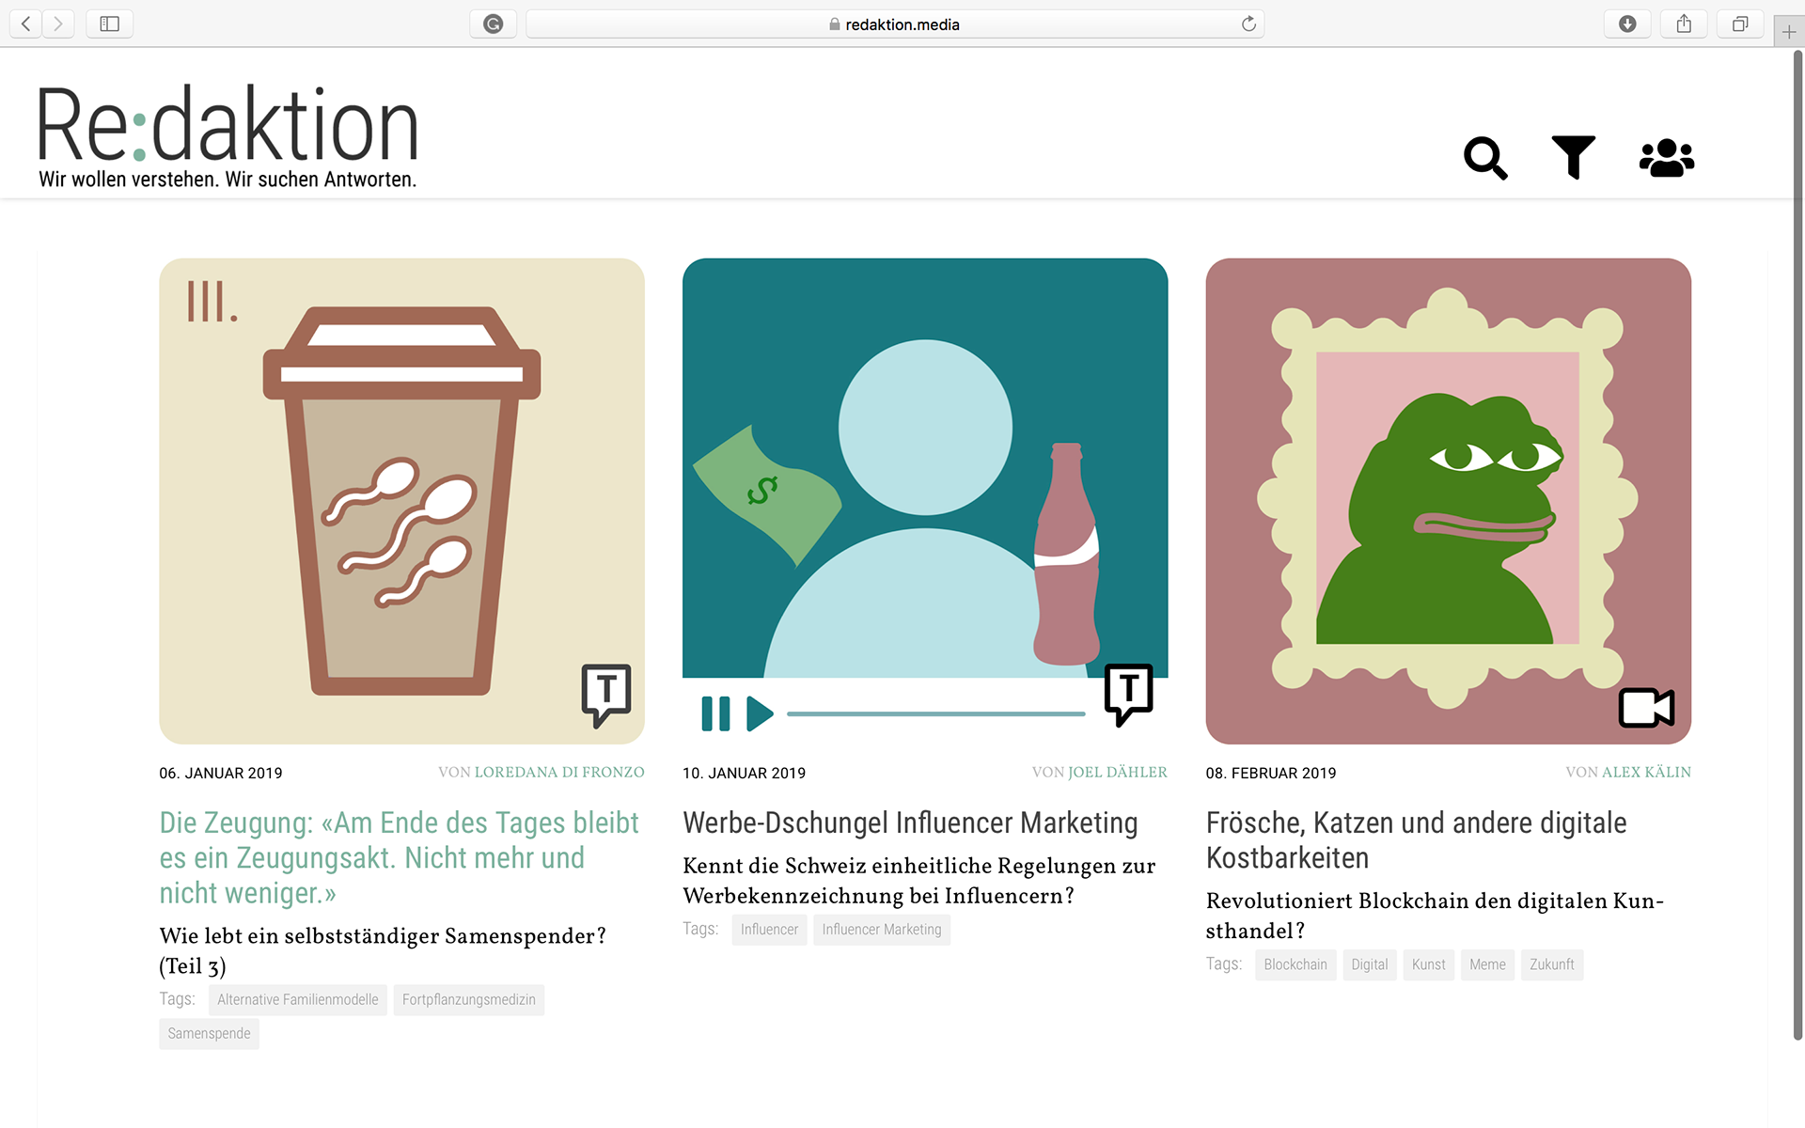Click the play icon in influencer thumbnail
This screenshot has width=1805, height=1128.
(760, 713)
